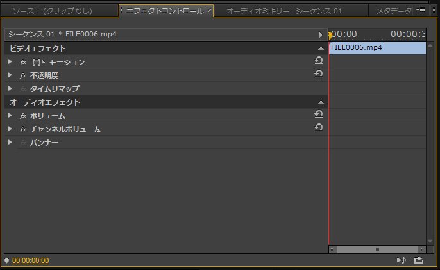Expand the チャンネルボリューム audio effect
This screenshot has height=270, width=440.
pos(10,129)
